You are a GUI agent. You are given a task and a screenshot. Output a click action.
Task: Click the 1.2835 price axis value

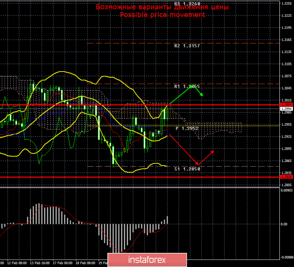286,173
